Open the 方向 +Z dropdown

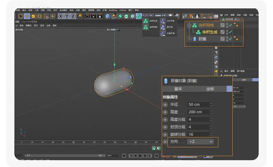(x=200, y=142)
